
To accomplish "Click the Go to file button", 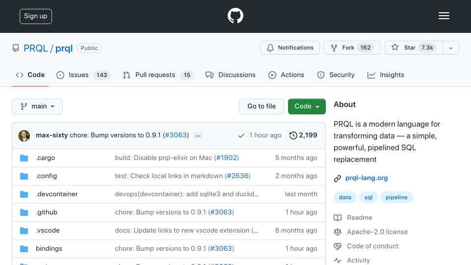I will (262, 106).
